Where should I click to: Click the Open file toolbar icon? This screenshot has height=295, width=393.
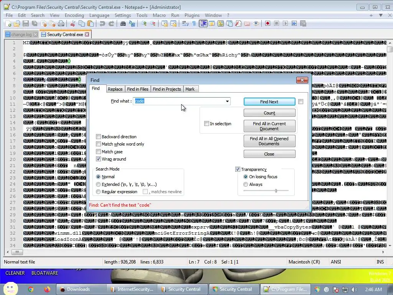17,23
